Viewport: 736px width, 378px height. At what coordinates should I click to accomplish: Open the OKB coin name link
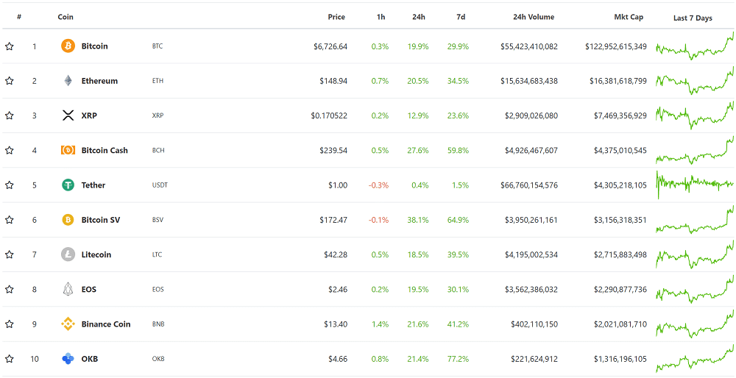(x=90, y=359)
